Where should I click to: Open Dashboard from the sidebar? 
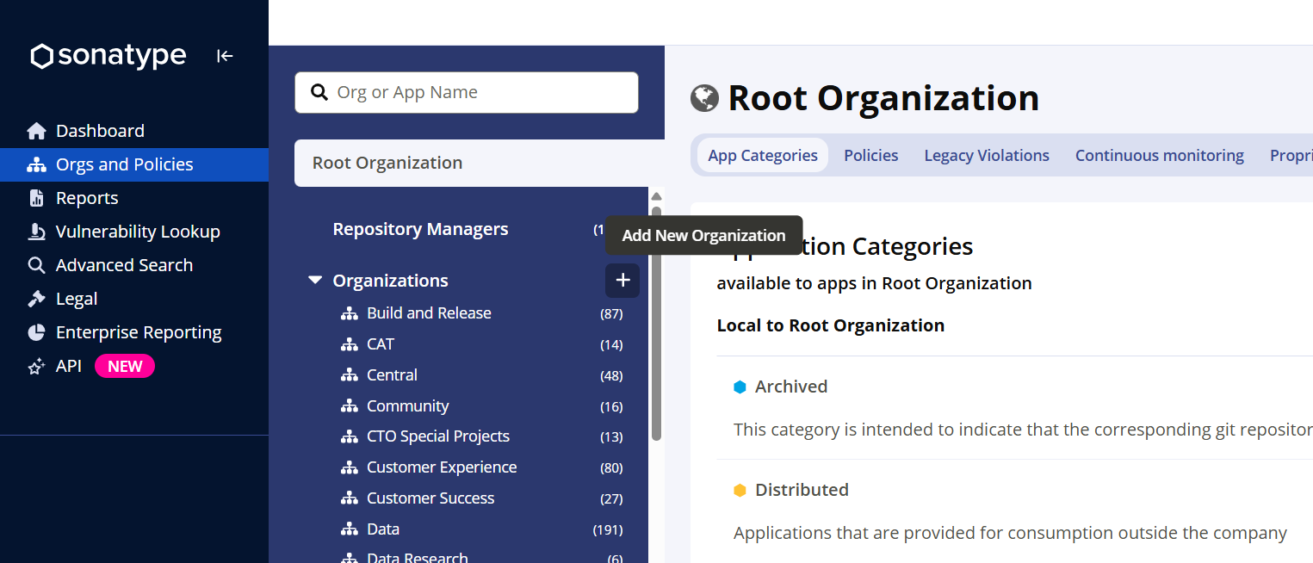[x=134, y=131]
